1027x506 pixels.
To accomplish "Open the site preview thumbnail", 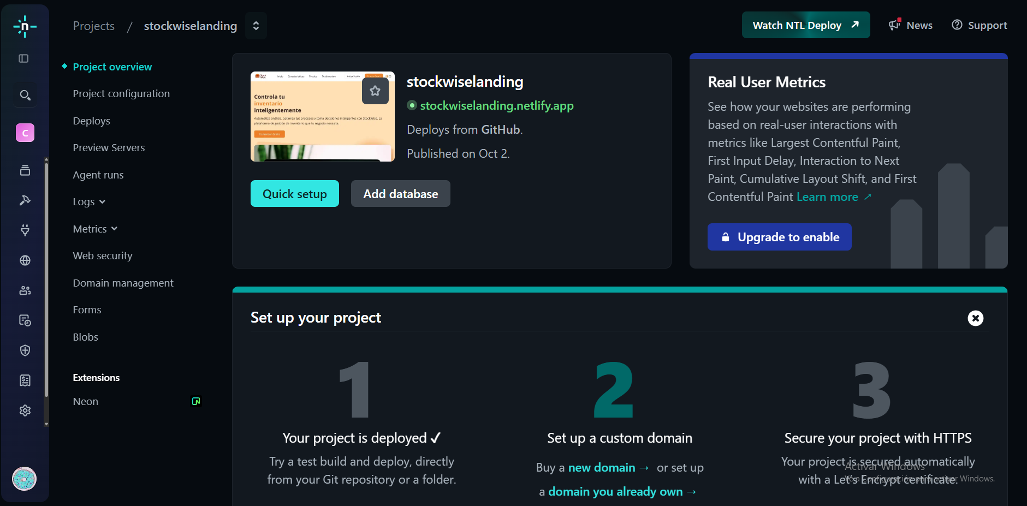I will pyautogui.click(x=323, y=116).
